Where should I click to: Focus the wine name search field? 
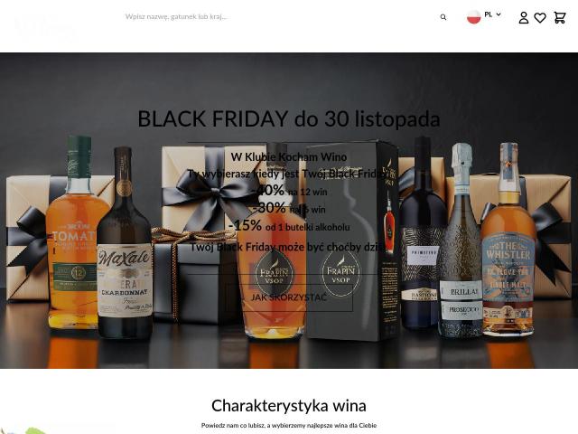click(280, 17)
